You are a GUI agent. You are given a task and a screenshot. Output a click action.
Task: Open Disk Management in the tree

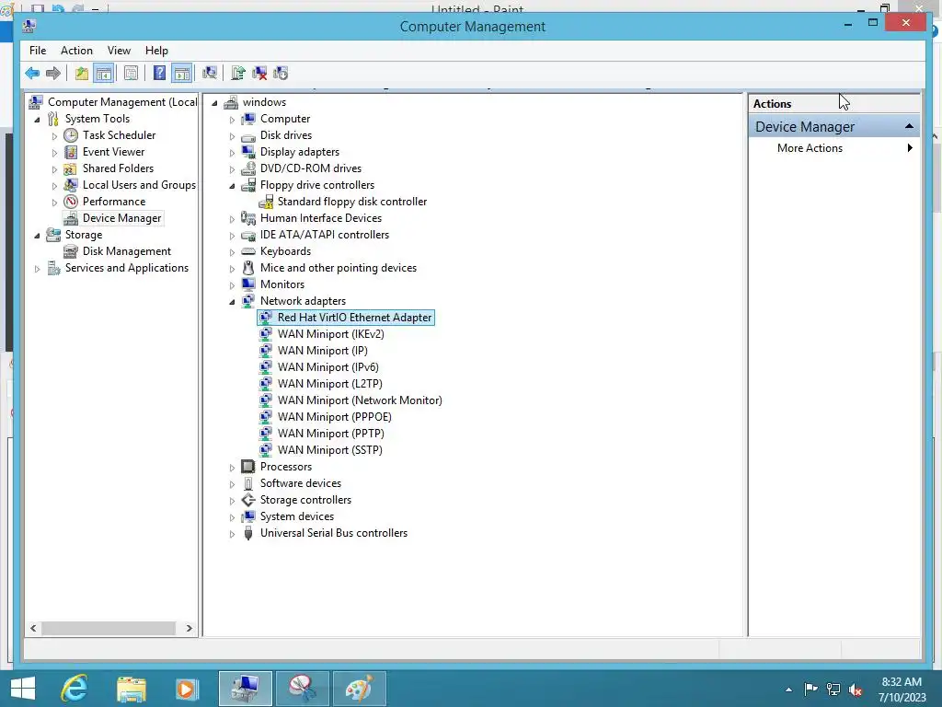[x=127, y=251]
